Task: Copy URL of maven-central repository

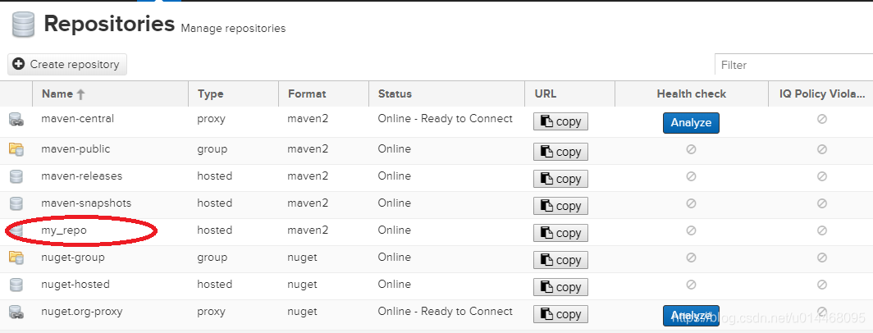Action: [560, 121]
